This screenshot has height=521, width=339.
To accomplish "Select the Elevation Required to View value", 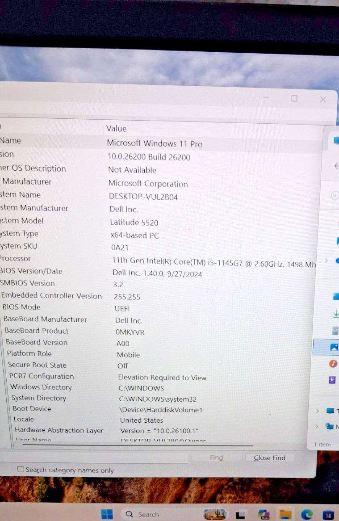I will click(x=162, y=378).
